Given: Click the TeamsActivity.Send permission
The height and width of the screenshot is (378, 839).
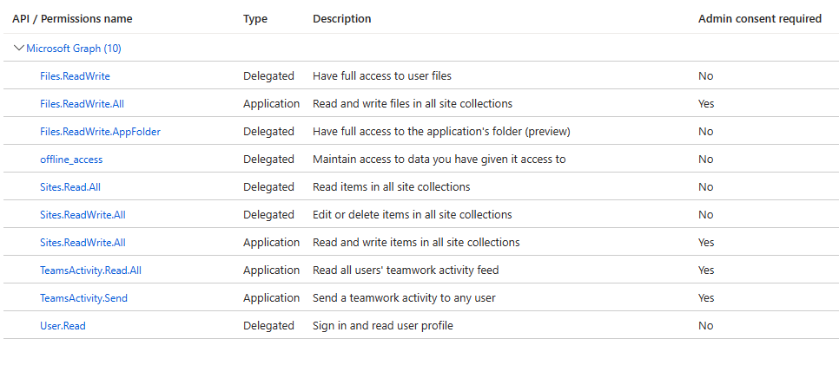Looking at the screenshot, I should coord(83,298).
